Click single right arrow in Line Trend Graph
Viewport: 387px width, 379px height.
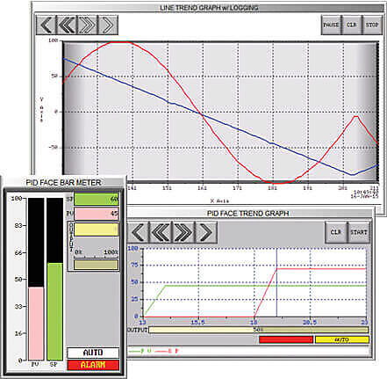[x=108, y=25]
